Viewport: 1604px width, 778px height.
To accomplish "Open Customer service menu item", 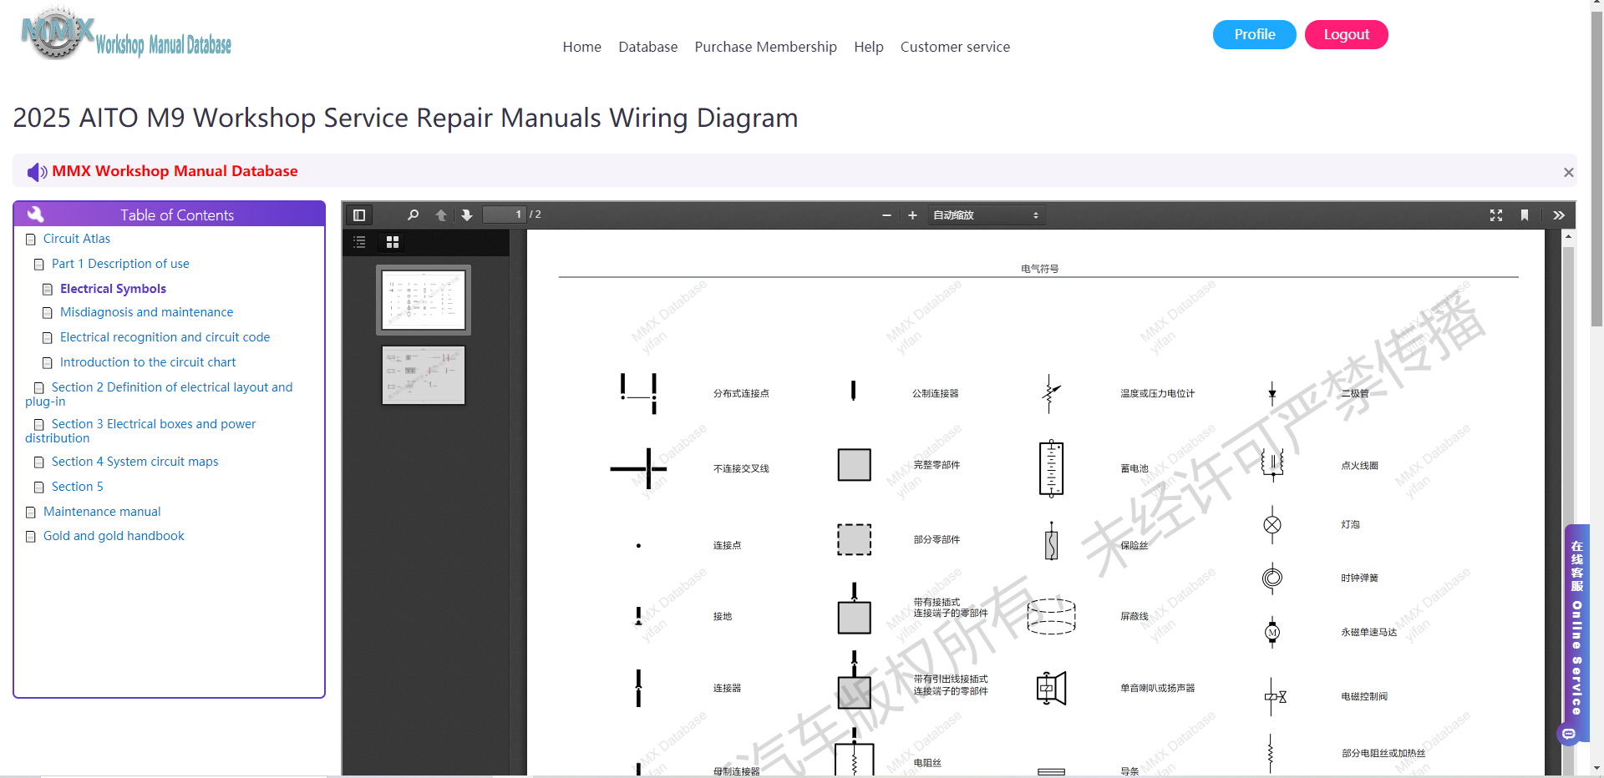I will (955, 47).
